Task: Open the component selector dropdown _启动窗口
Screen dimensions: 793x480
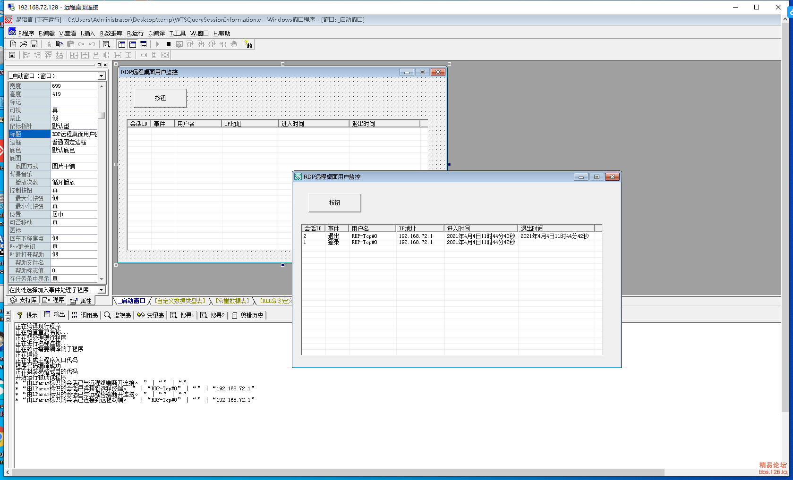Action: tap(102, 76)
